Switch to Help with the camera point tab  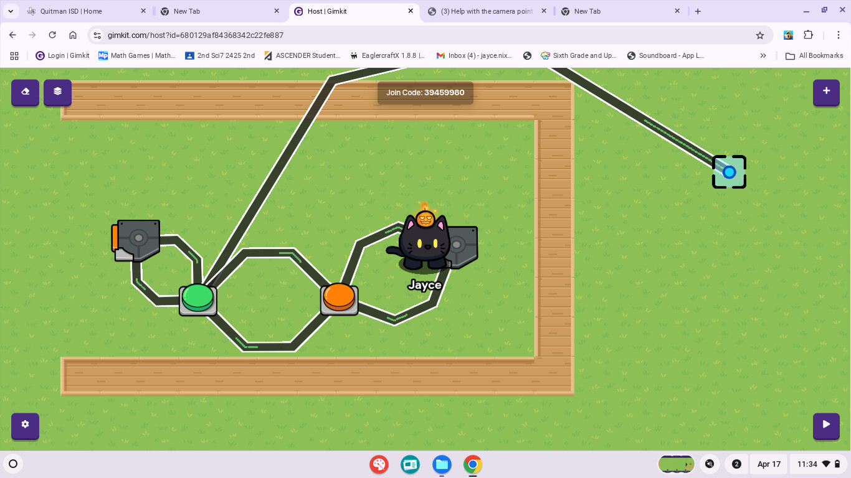tap(486, 11)
